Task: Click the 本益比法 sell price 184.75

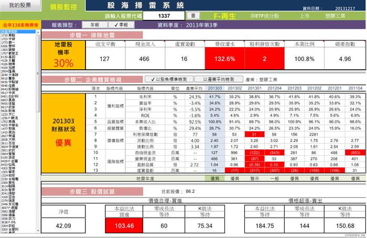Action: [x=264, y=226]
